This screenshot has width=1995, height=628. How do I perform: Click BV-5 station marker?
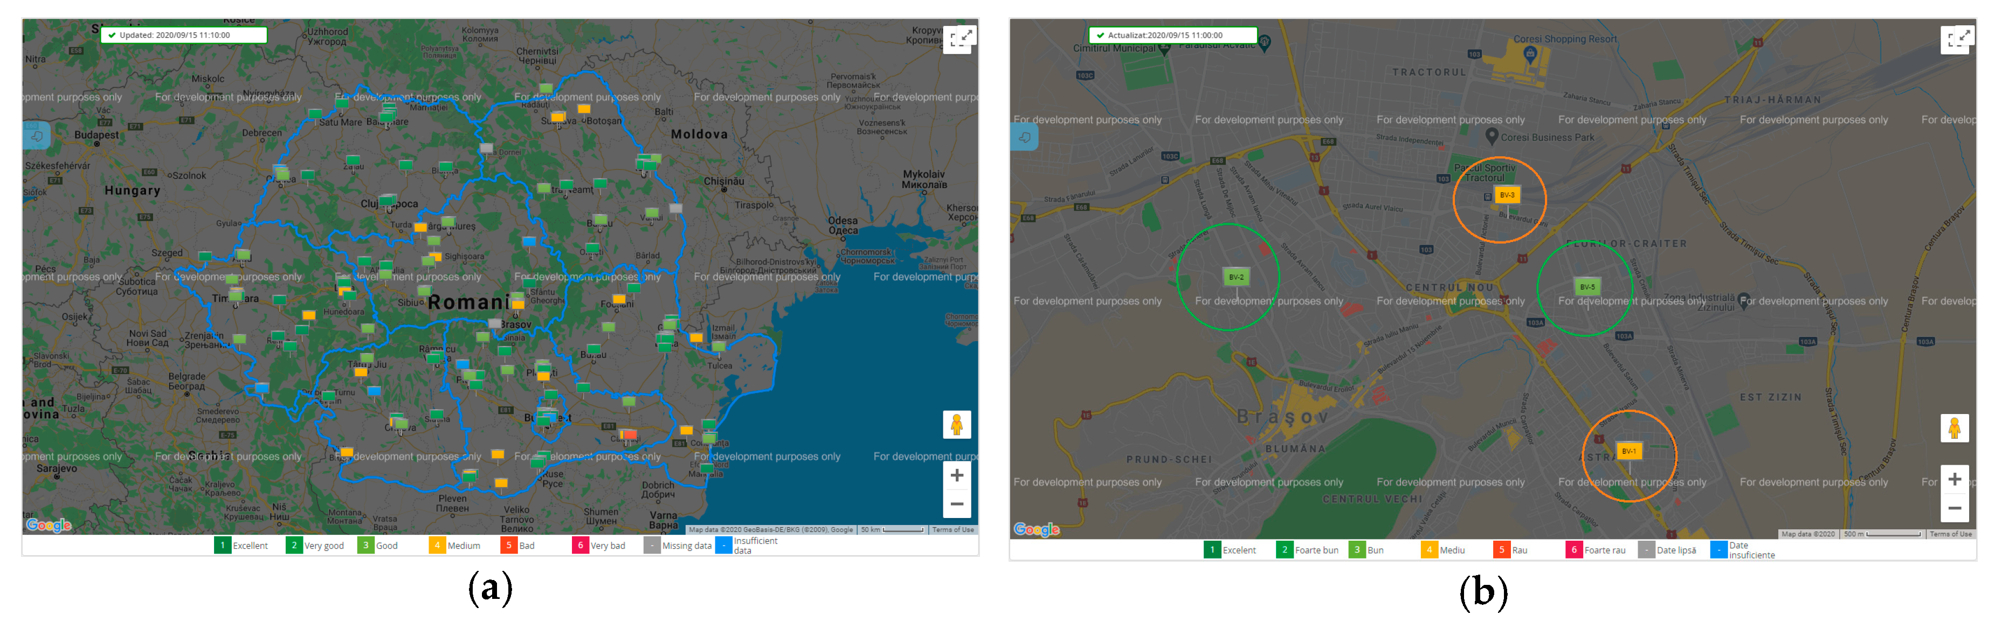[x=1587, y=287]
